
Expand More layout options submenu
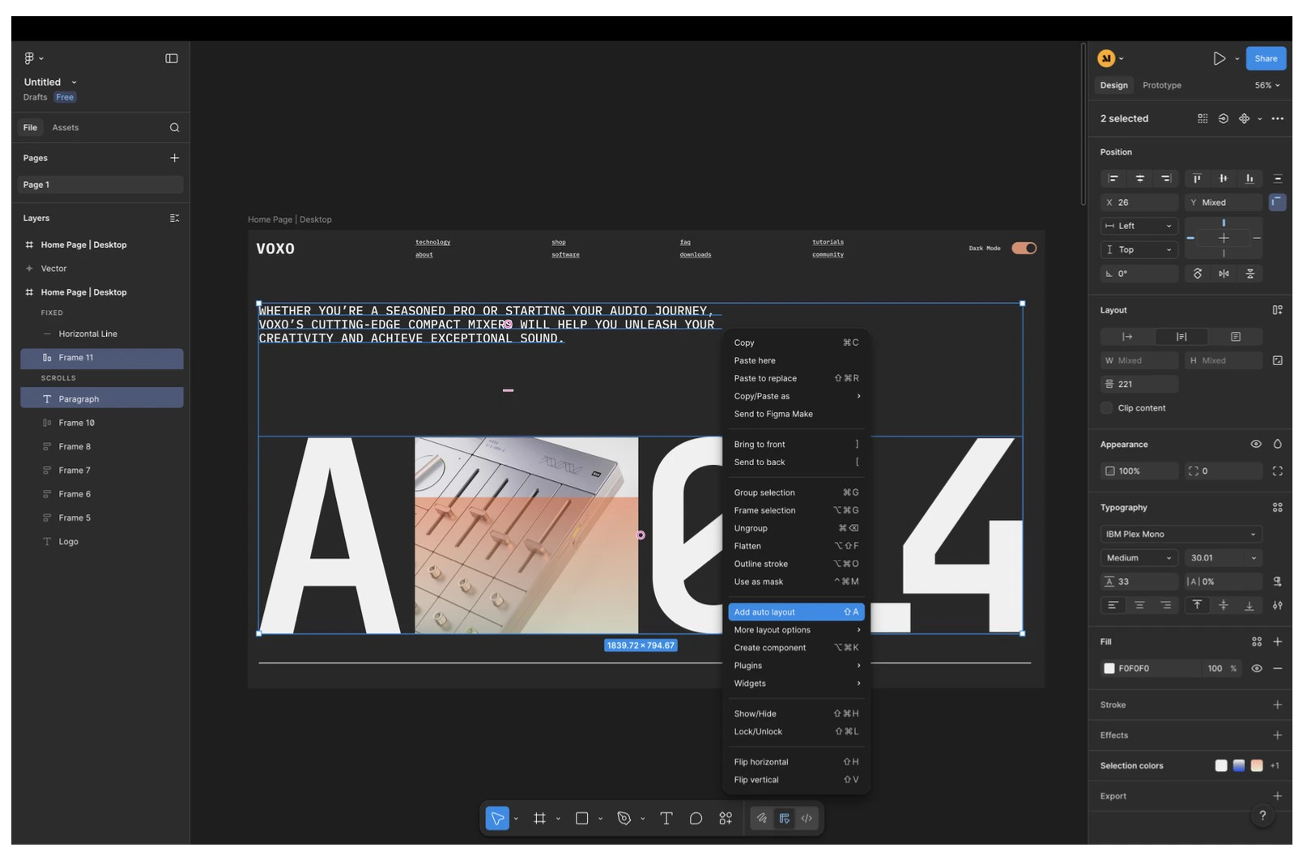pos(797,630)
